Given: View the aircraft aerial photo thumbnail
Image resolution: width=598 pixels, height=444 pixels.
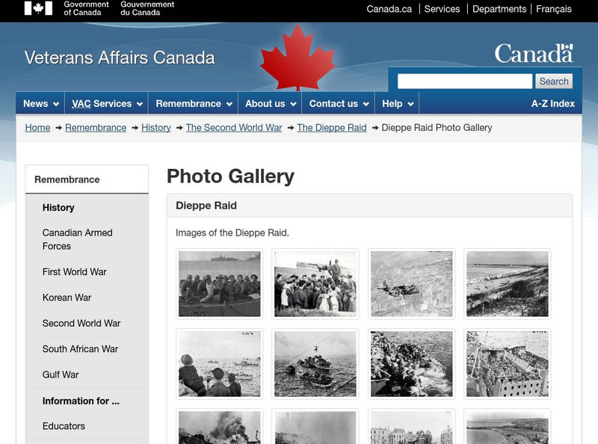Looking at the screenshot, I should point(411,283).
